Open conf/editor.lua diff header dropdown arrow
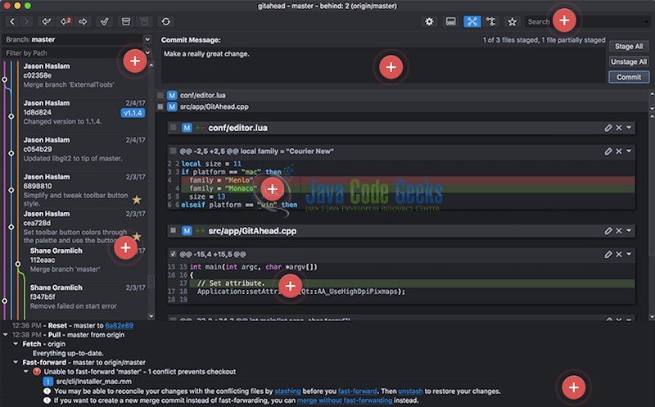The height and width of the screenshot is (407, 655). click(x=629, y=128)
